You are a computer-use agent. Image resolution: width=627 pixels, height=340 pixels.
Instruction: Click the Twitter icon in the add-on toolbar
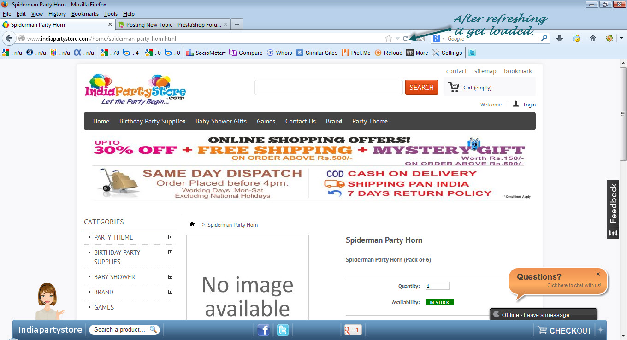[x=472, y=53]
